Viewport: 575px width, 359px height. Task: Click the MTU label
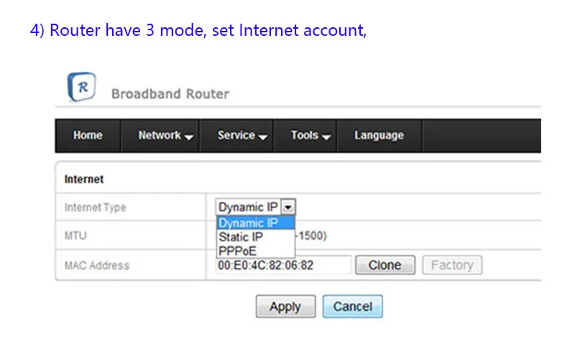pos(75,236)
